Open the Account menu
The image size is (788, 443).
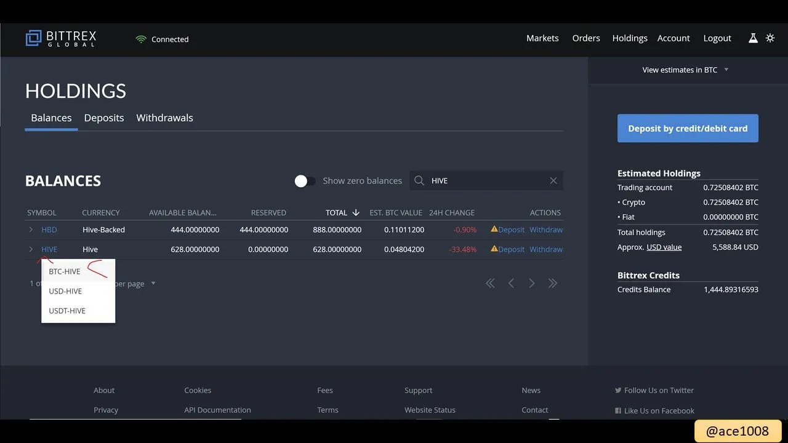pos(673,38)
